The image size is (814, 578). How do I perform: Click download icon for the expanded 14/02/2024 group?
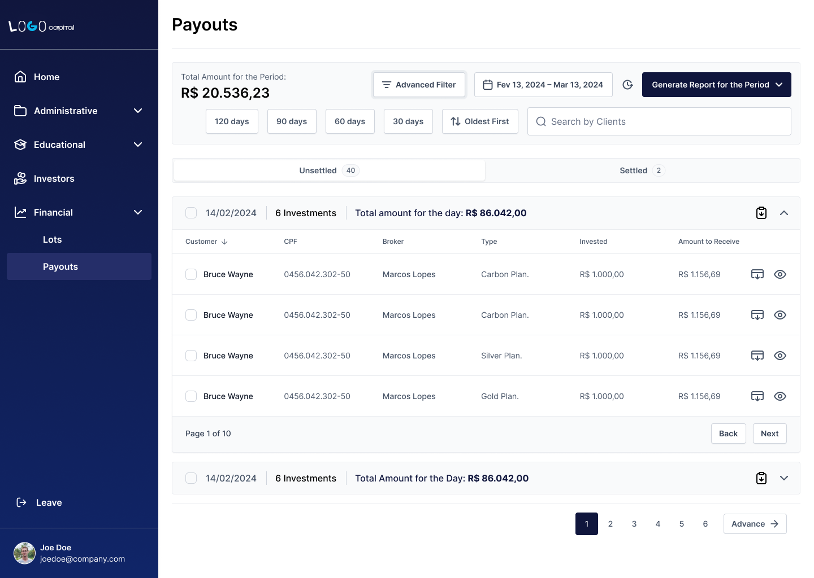tap(761, 213)
